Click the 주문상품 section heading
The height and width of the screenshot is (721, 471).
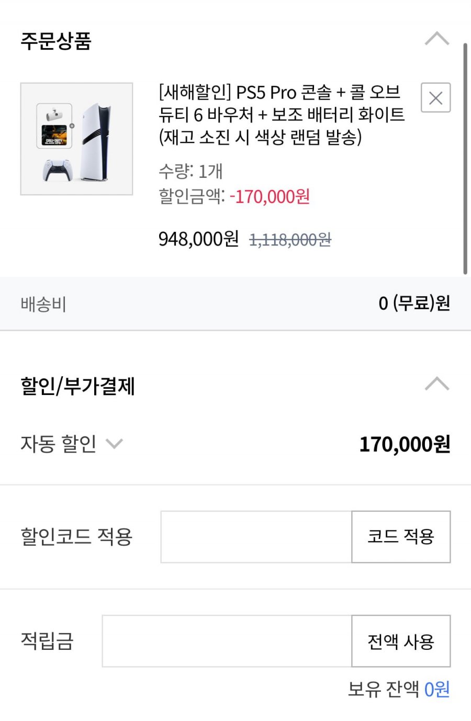(x=56, y=41)
